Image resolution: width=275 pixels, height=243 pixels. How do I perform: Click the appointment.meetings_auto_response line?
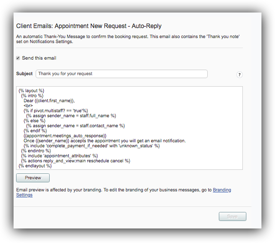coord(65,136)
